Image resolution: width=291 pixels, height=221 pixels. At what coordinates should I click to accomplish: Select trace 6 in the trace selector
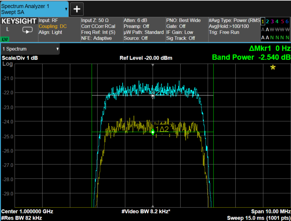[x=287, y=22]
